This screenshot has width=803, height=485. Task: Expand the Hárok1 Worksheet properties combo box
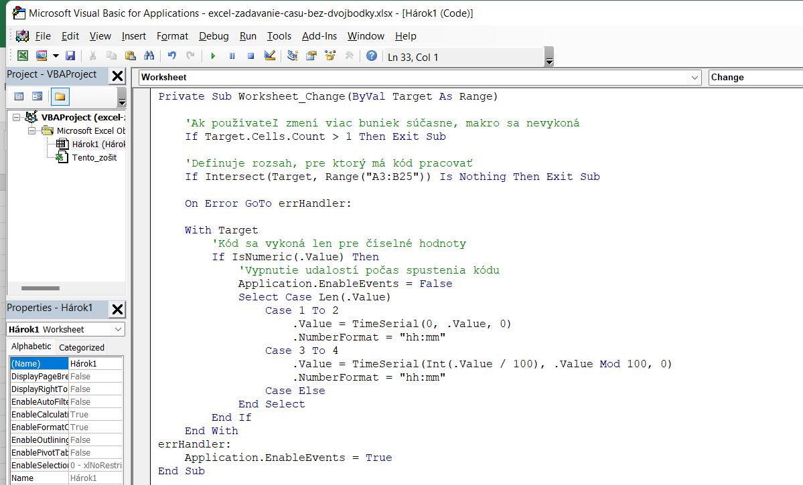119,329
